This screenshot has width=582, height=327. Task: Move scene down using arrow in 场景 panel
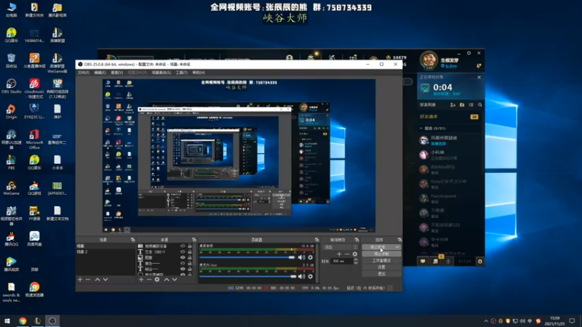105,279
